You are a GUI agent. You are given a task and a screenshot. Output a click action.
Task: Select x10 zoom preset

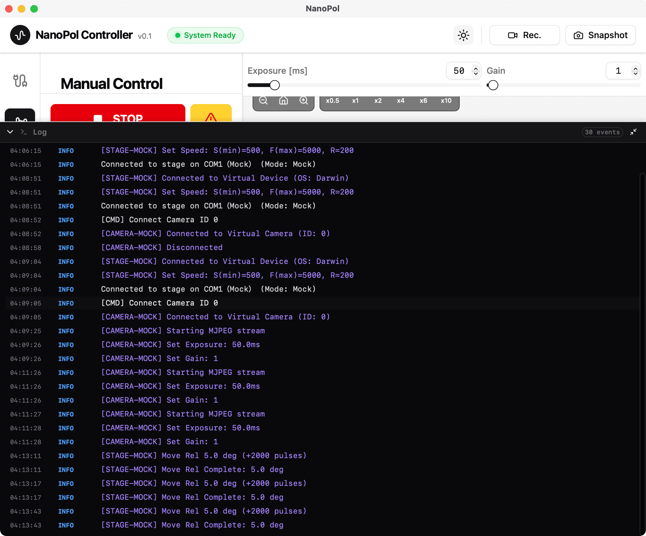446,101
